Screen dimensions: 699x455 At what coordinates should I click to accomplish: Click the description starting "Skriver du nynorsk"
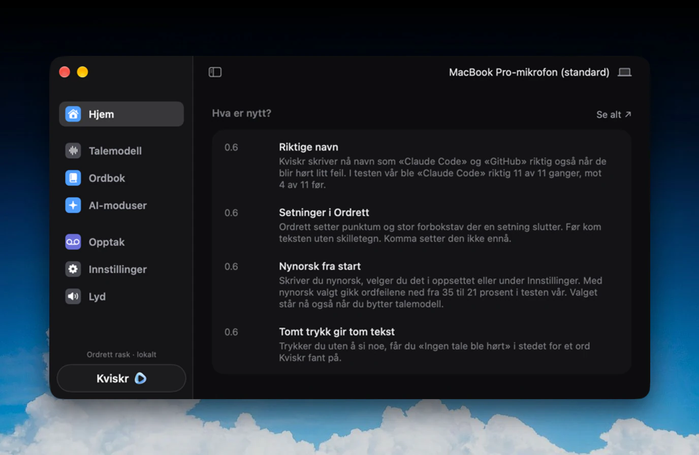pos(440,292)
